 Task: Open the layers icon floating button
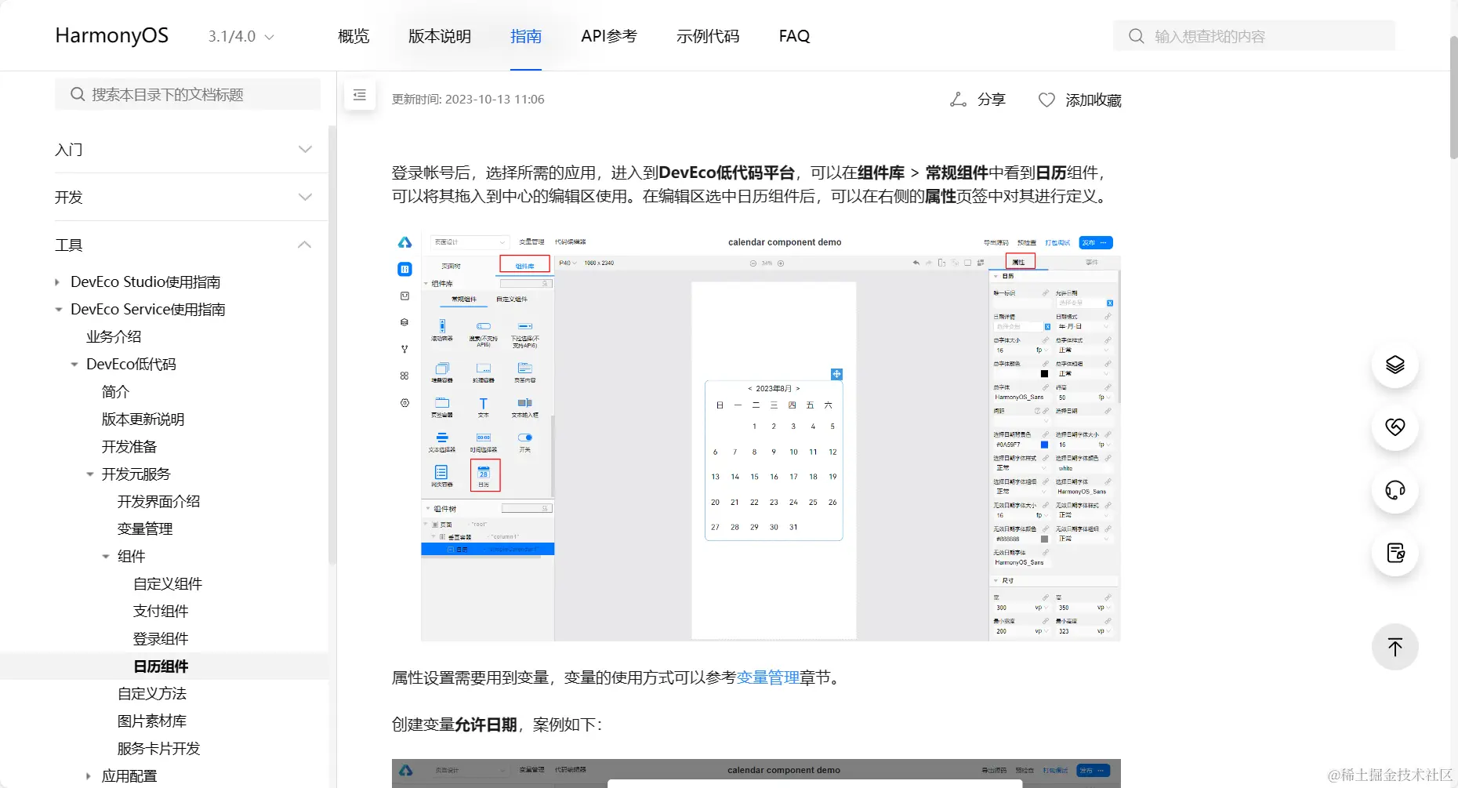point(1395,365)
